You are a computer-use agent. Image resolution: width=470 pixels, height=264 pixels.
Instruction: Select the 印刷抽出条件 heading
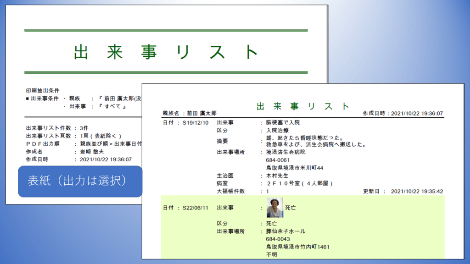[43, 90]
